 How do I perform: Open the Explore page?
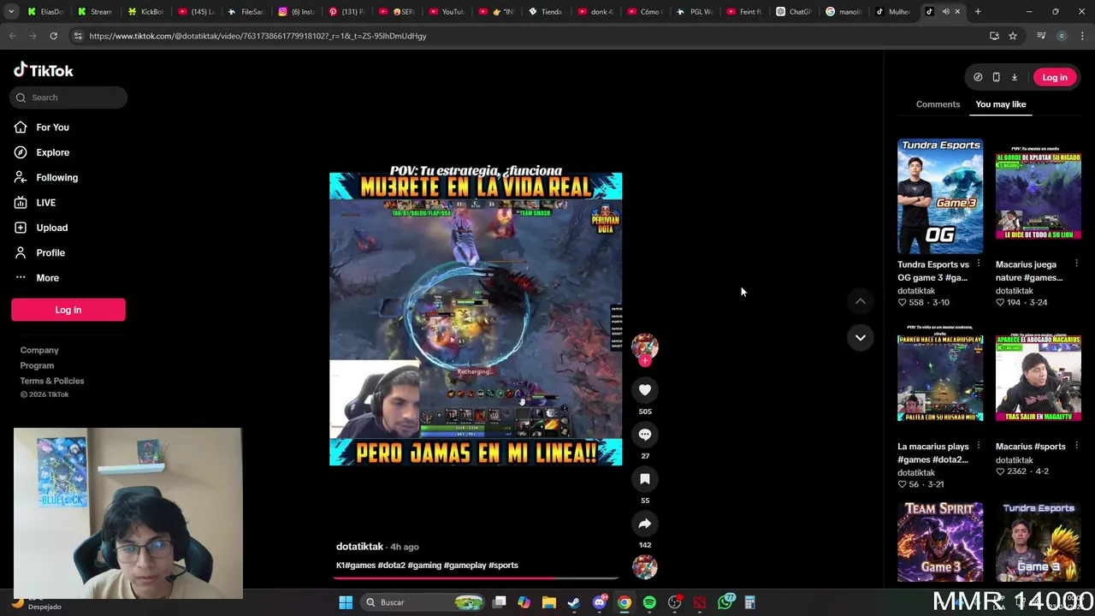point(52,152)
